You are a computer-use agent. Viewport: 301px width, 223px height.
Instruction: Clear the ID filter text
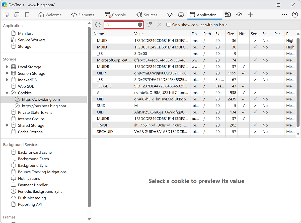(140, 25)
